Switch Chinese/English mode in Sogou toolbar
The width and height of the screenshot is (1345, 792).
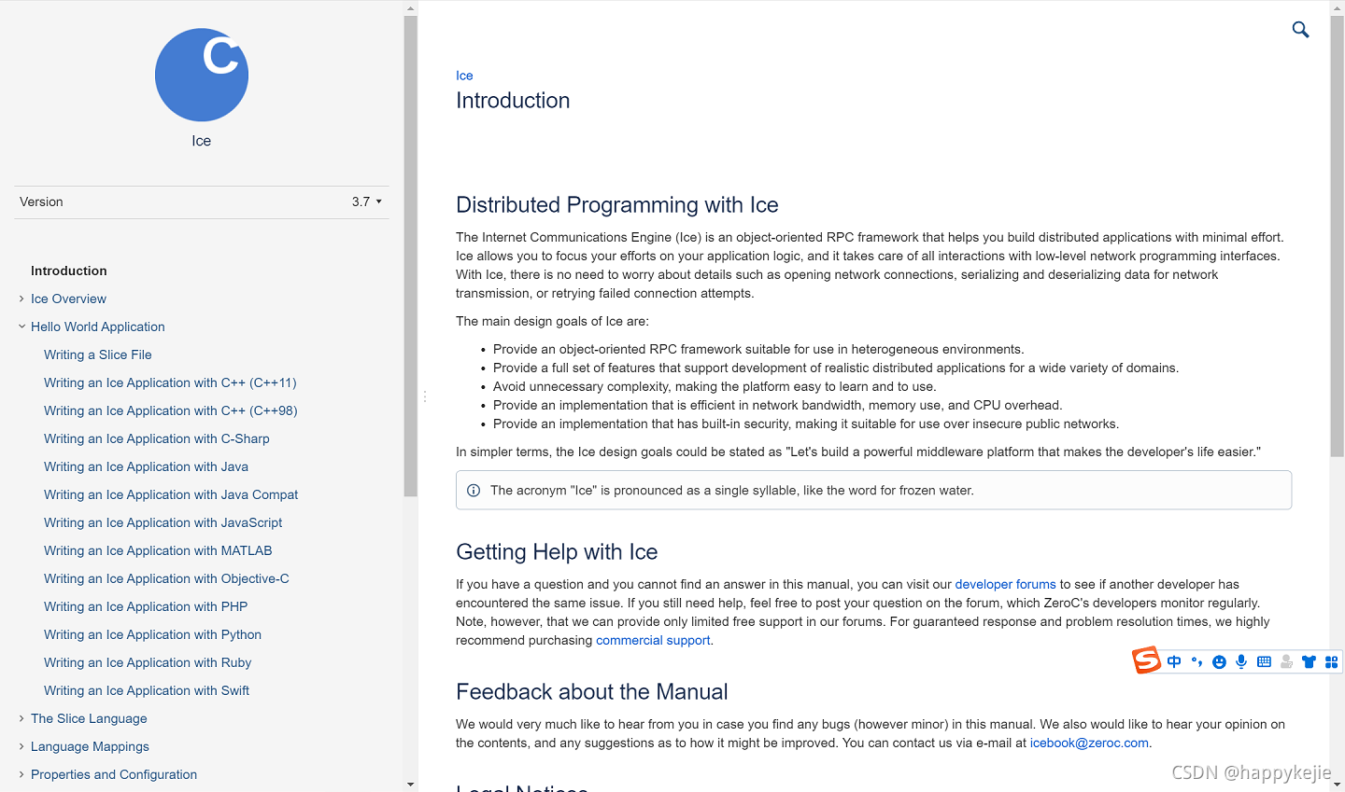1174,661
